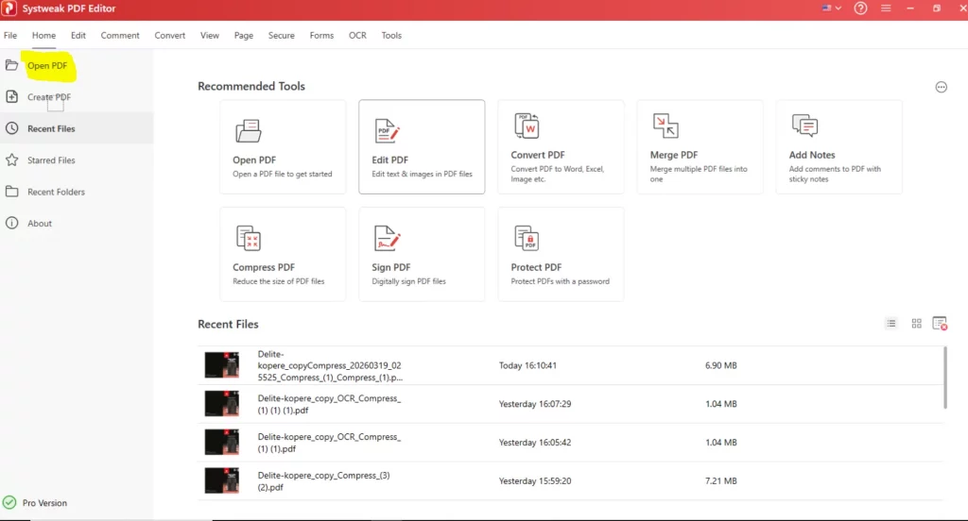Select the Convert PDF tool card

tap(561, 146)
